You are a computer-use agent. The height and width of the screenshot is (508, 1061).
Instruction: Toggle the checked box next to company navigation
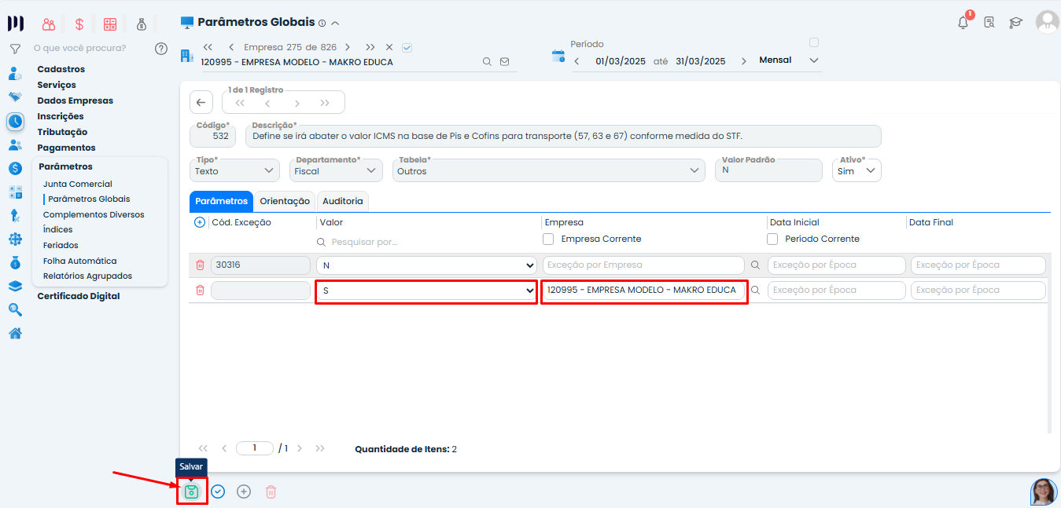[x=407, y=47]
